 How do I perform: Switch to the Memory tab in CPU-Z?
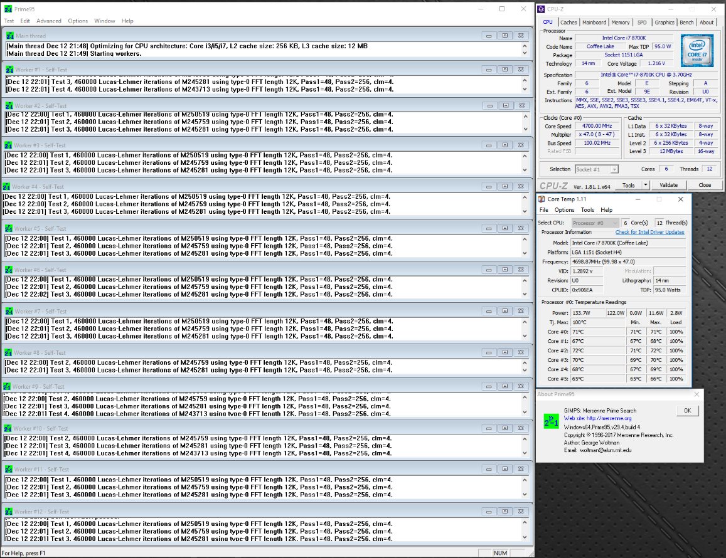tap(620, 22)
